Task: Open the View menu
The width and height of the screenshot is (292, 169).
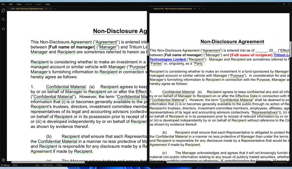Action: (x=19, y=4)
